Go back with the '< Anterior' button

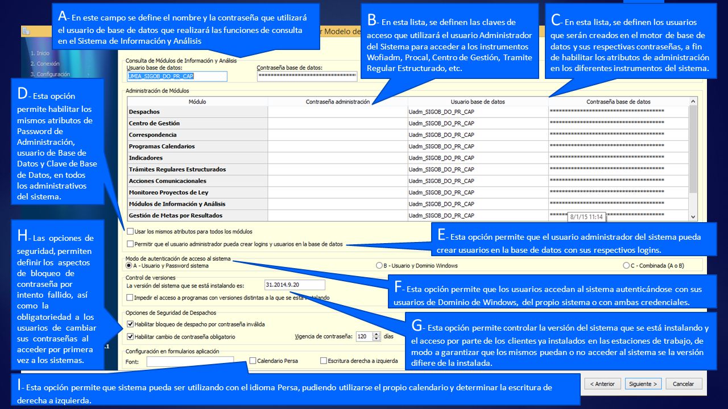(x=602, y=384)
